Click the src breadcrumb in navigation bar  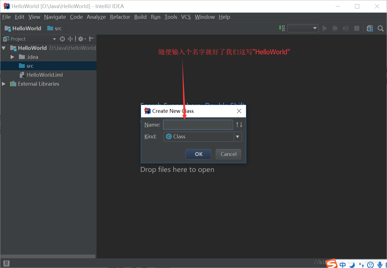tap(55, 28)
